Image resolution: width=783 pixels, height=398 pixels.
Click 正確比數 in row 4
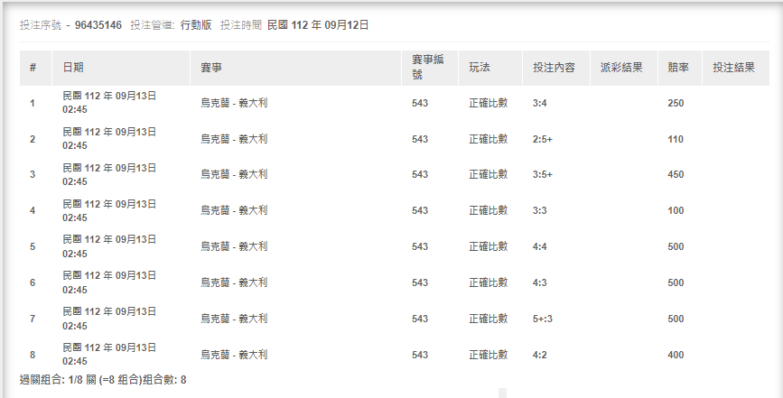(489, 210)
